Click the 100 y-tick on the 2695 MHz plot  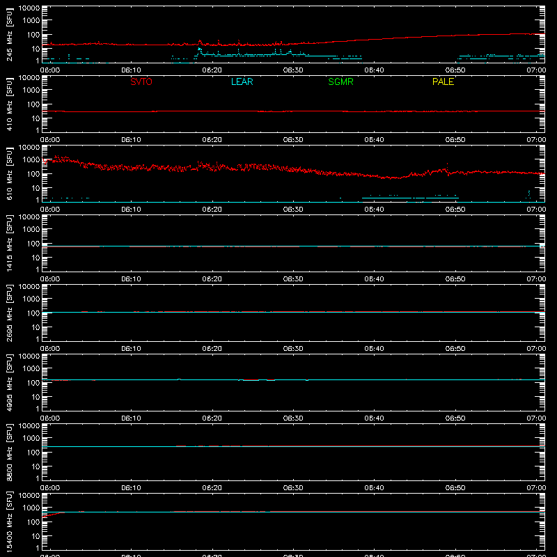click(33, 313)
